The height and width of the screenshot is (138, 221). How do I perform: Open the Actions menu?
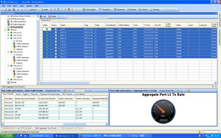pos(29,6)
